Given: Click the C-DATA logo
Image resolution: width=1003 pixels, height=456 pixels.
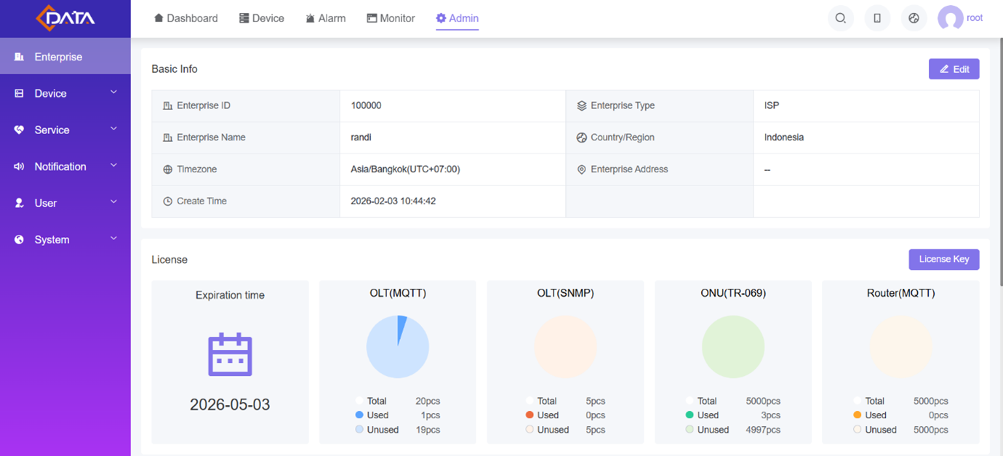Looking at the screenshot, I should coord(65,19).
